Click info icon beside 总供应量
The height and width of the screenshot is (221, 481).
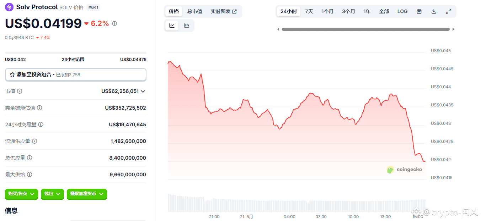(30, 158)
